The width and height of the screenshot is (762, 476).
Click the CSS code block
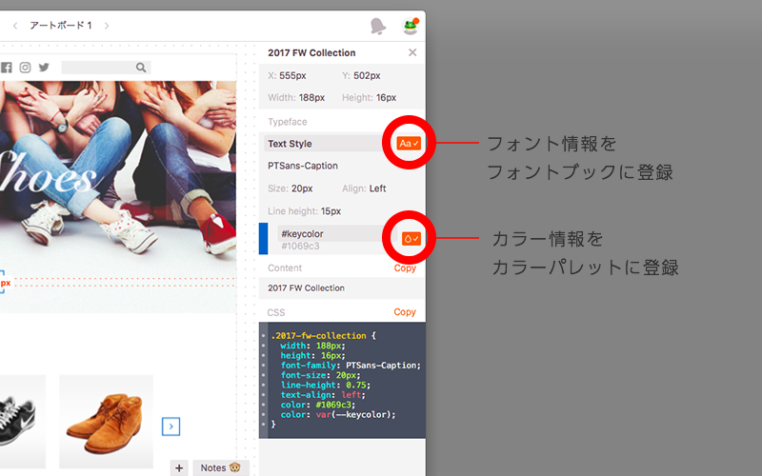click(342, 380)
